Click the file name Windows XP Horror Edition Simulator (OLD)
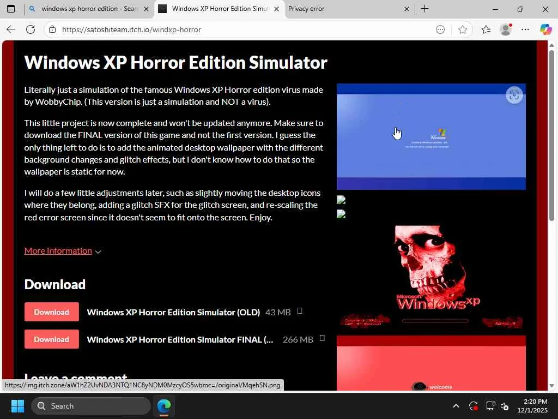Image resolution: width=558 pixels, height=419 pixels. pos(173,313)
